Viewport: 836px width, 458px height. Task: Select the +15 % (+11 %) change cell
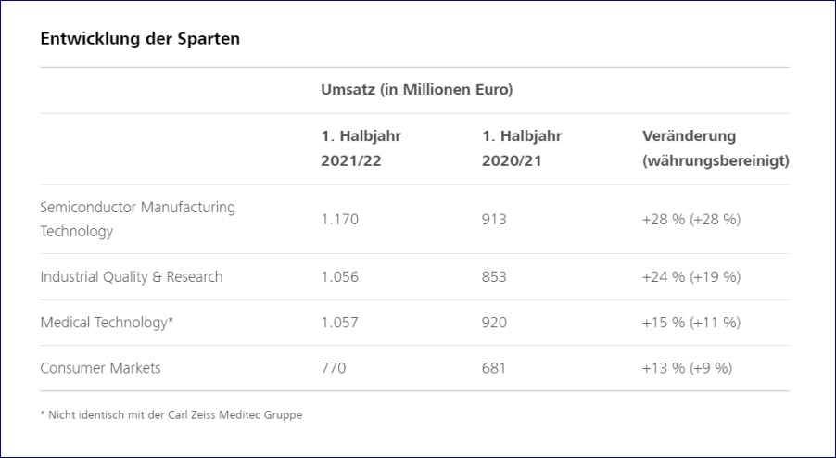(691, 322)
